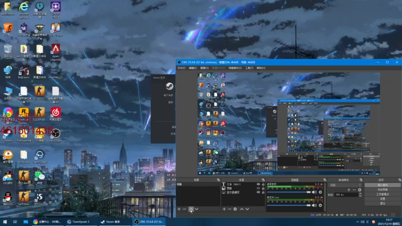402x226 pixels.
Task: Open audio settings gear for desktop audio channel
Action: pos(320,192)
